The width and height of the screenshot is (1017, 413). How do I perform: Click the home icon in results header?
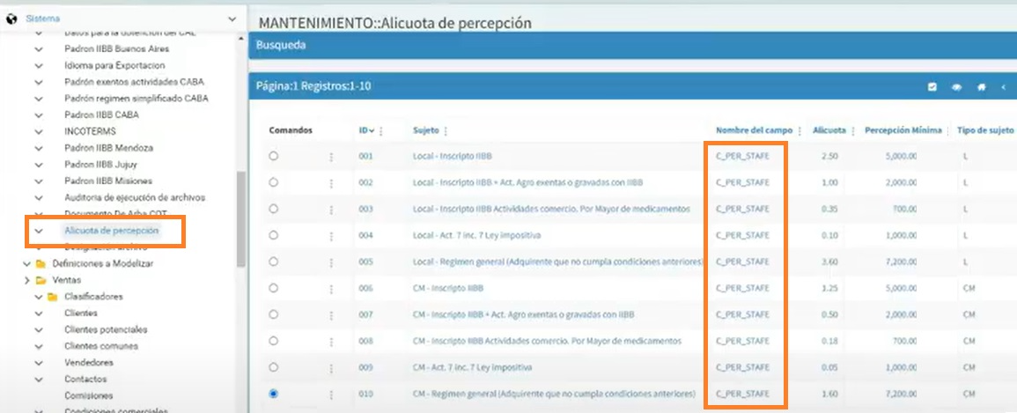click(981, 87)
